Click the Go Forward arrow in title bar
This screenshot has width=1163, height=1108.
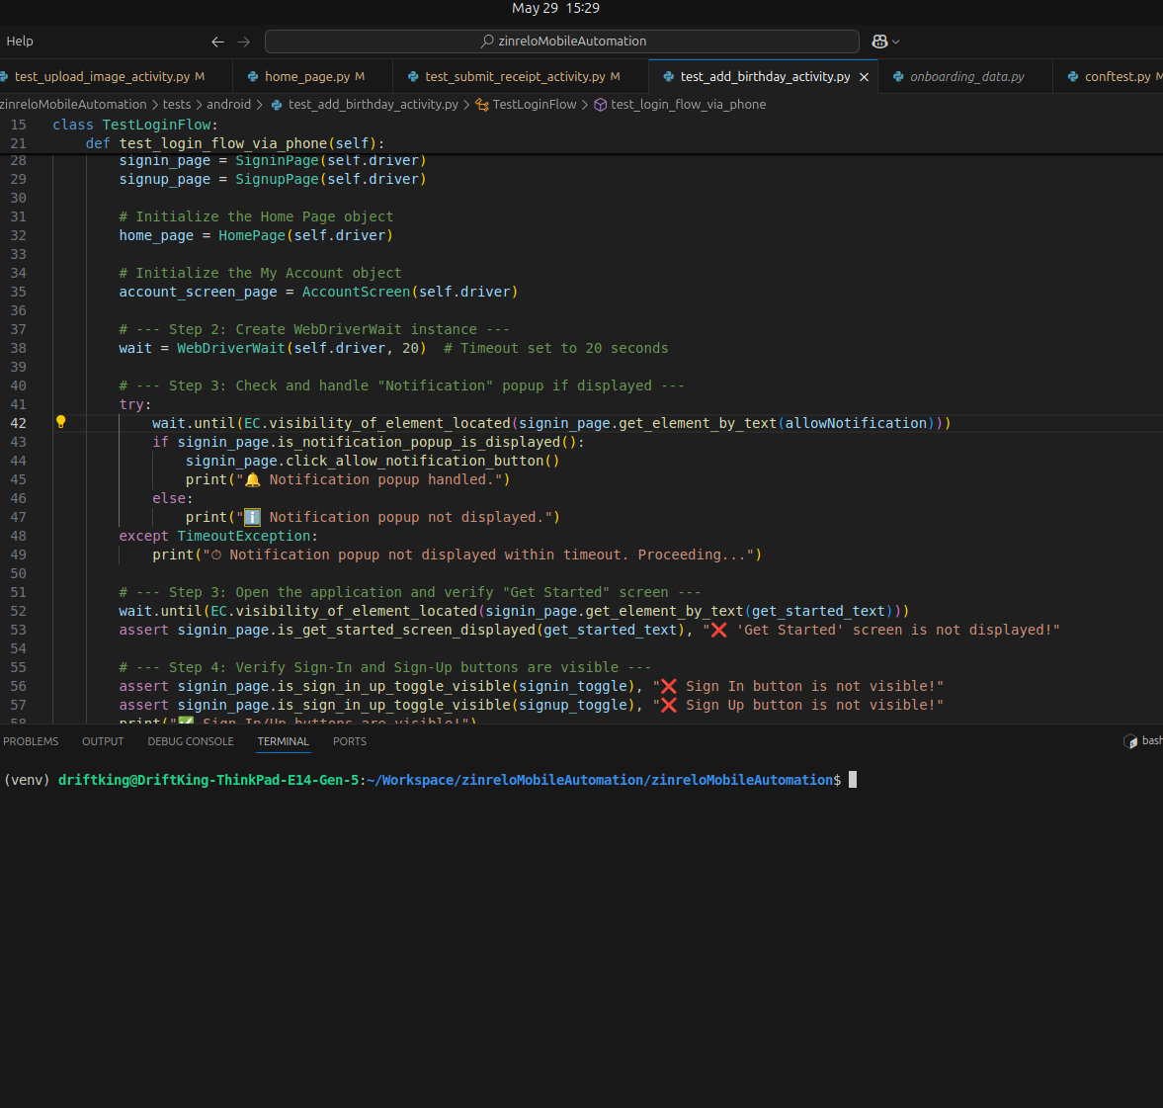(x=244, y=42)
